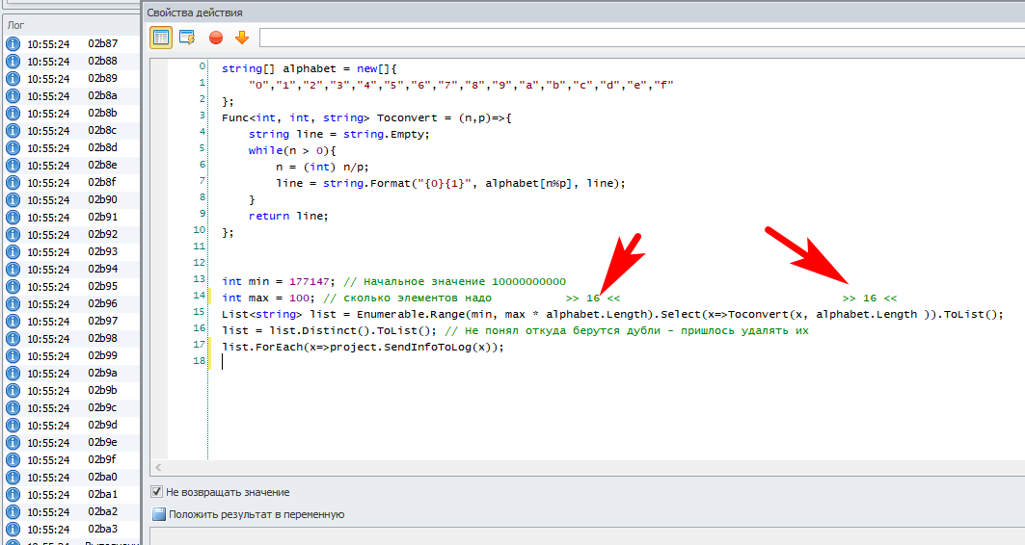Viewport: 1025px width, 545px height.
Task: Select log value 02ba2
Action: pos(102,511)
